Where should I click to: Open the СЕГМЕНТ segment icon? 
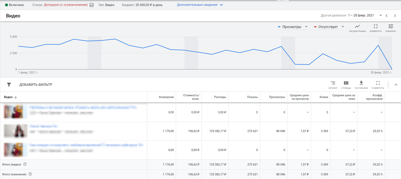pos(333,83)
